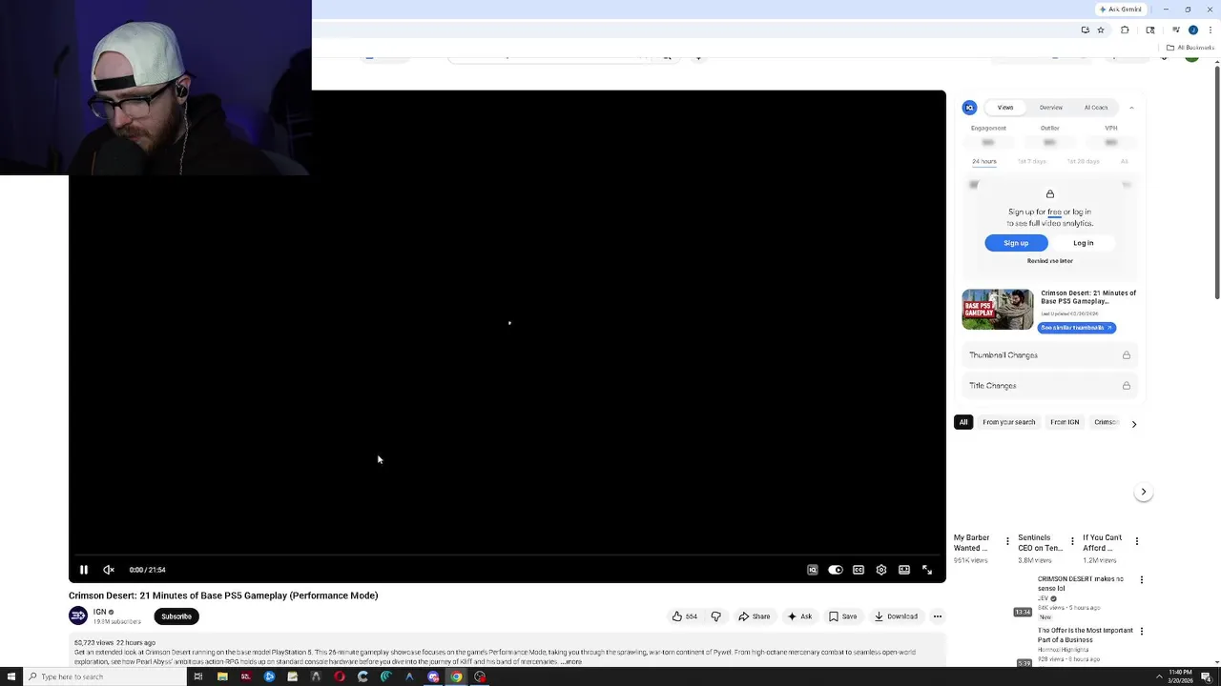Screen dimensions: 1221x686
Task: Open menu for My Barber Wanted video
Action: coord(1007,541)
